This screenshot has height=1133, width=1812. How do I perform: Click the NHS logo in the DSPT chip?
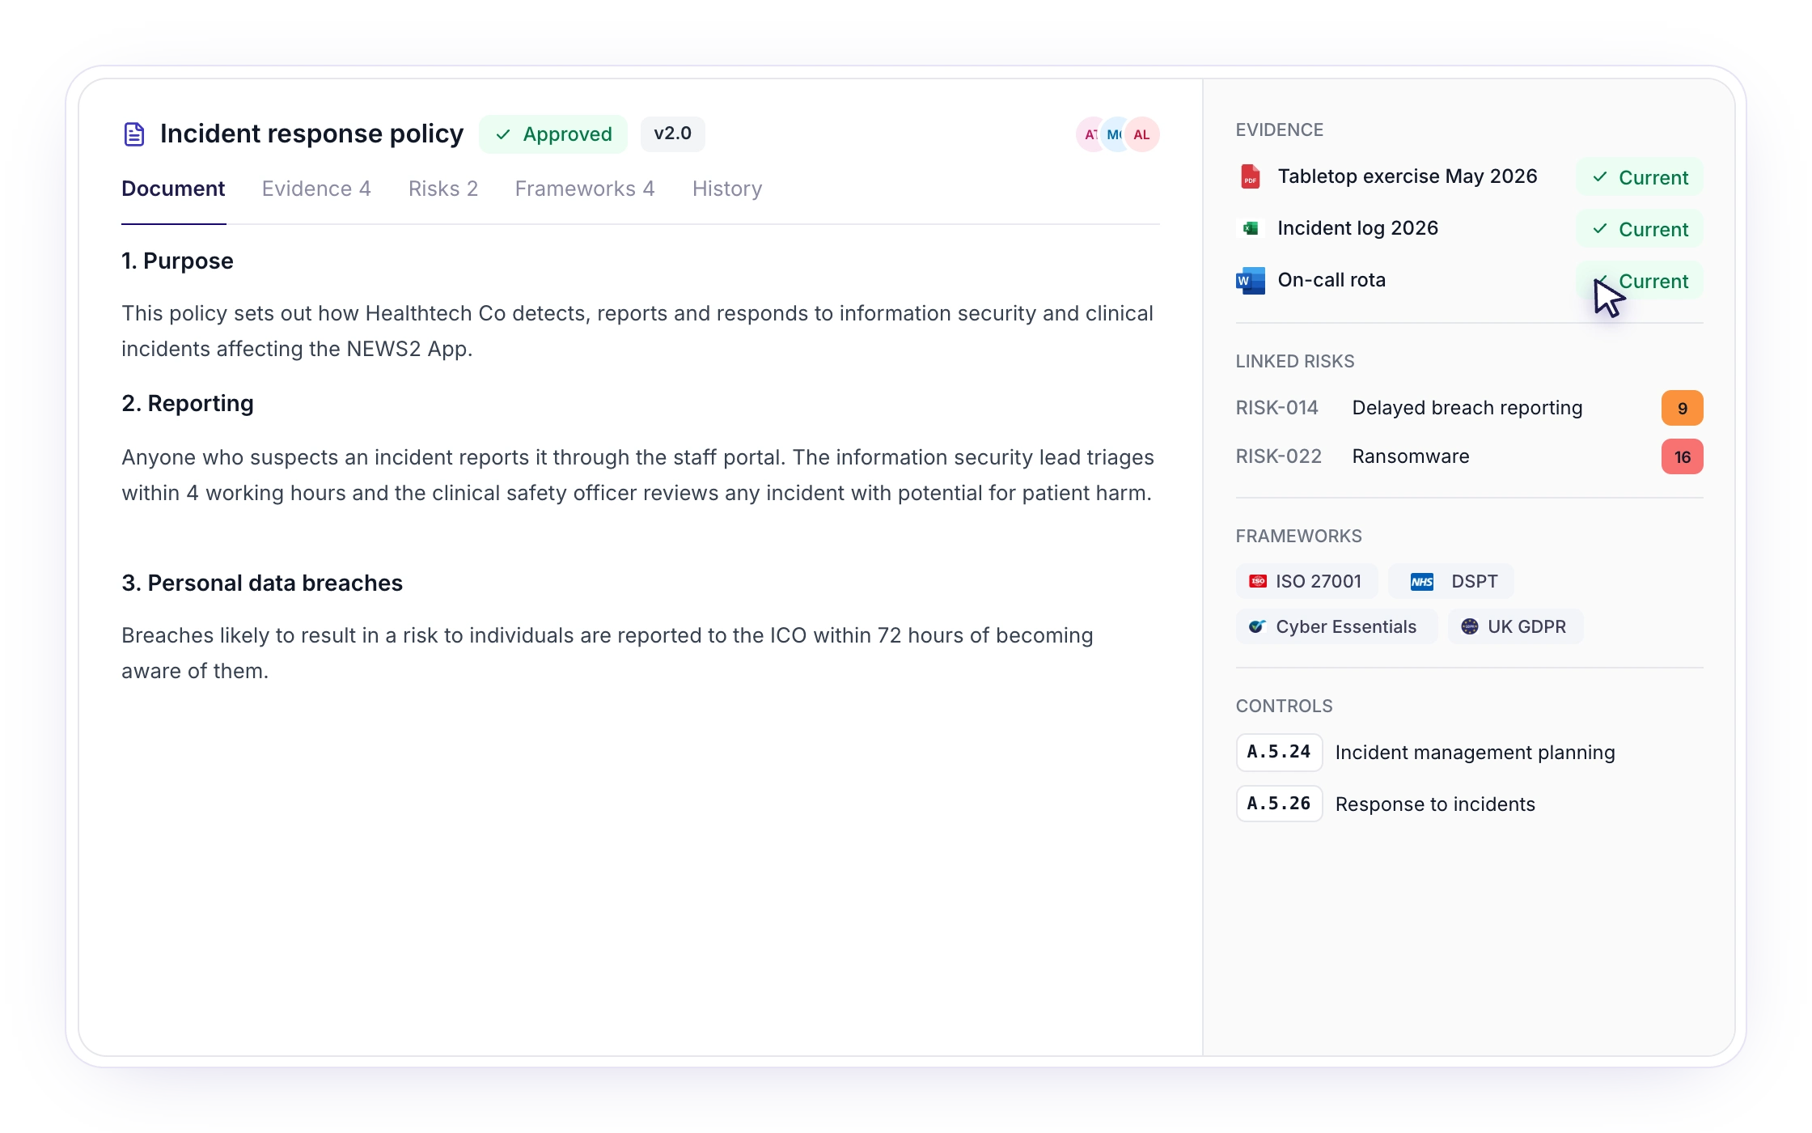1421,582
